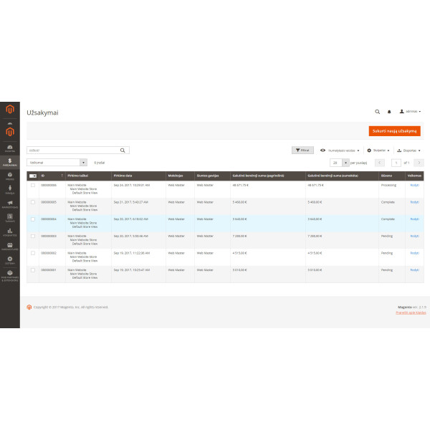Open the per-page count dropdown arrow
This screenshot has width=430, height=430.
pyautogui.click(x=345, y=163)
